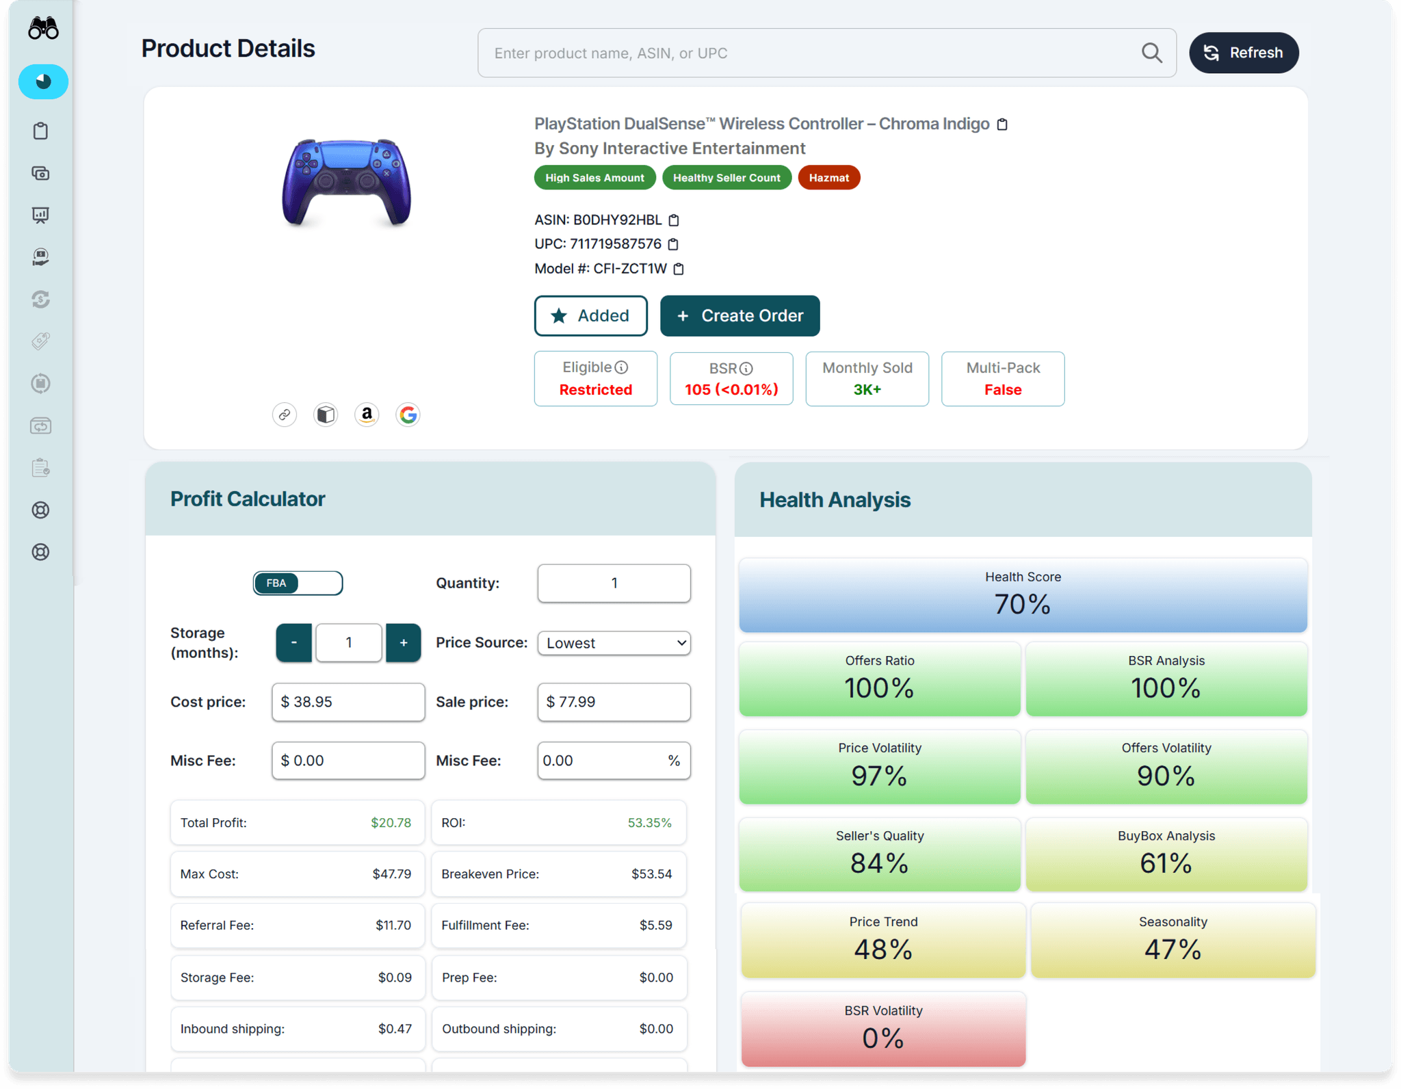The width and height of the screenshot is (1401, 1089).
Task: Open the clipboard sidebar item
Action: pos(41,131)
